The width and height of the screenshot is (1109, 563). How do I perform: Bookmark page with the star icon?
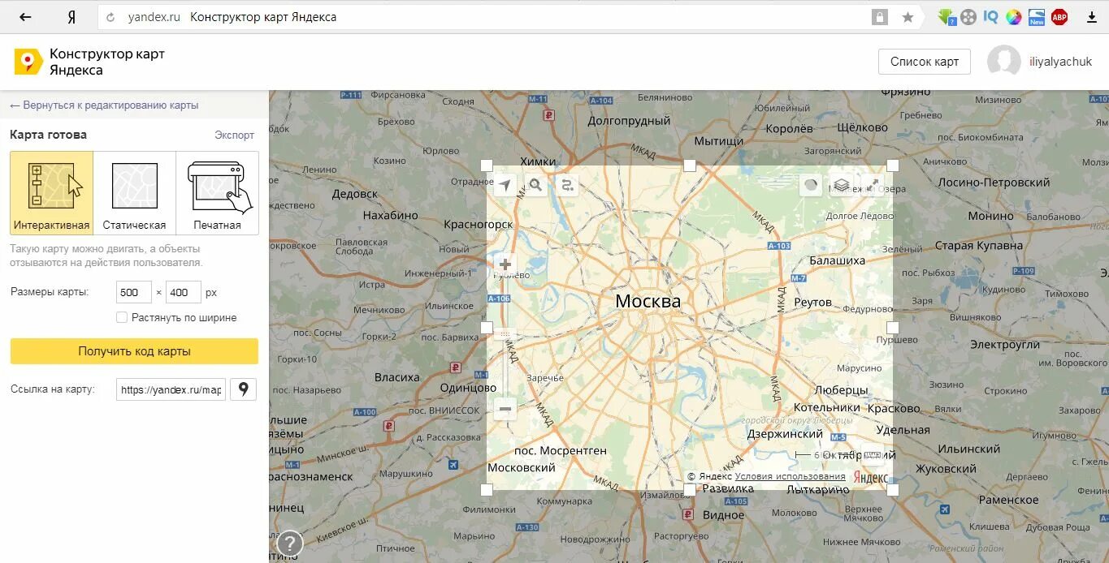point(908,17)
